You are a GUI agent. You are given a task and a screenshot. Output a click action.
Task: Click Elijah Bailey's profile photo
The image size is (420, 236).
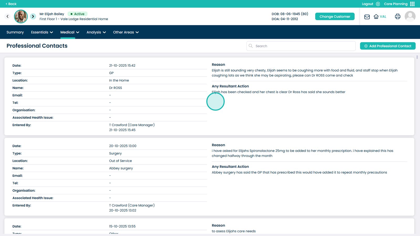point(21,17)
